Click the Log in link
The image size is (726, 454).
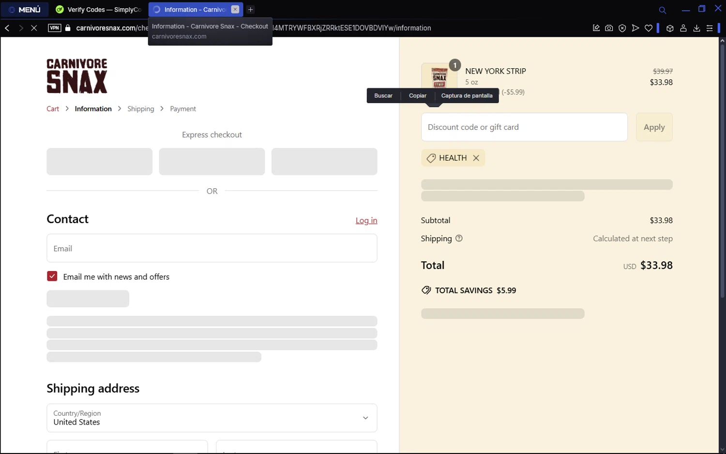(x=366, y=221)
